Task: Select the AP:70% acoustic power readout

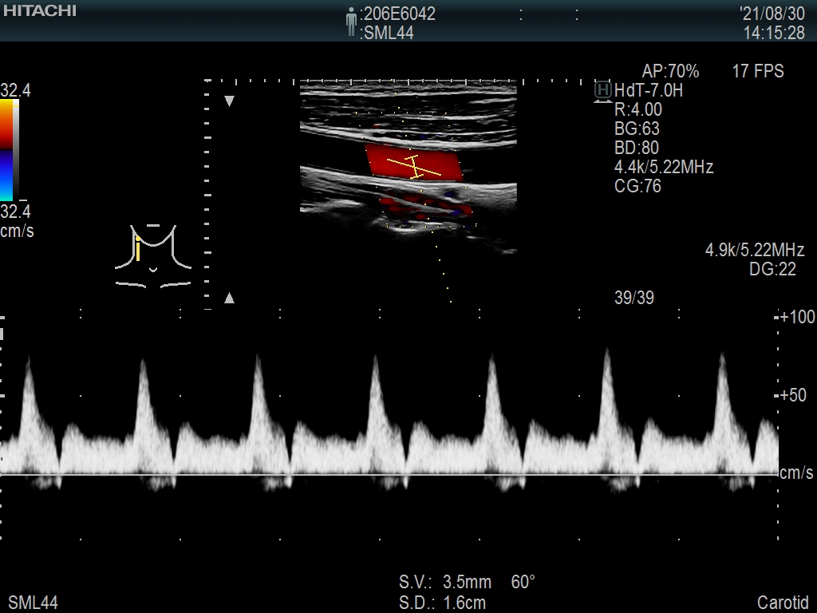Action: pos(670,71)
